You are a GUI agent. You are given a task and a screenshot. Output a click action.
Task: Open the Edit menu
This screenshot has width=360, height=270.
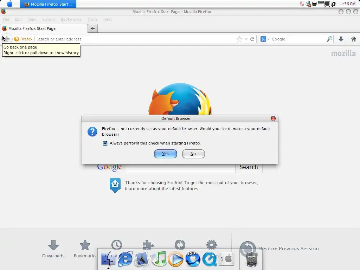click(18, 20)
